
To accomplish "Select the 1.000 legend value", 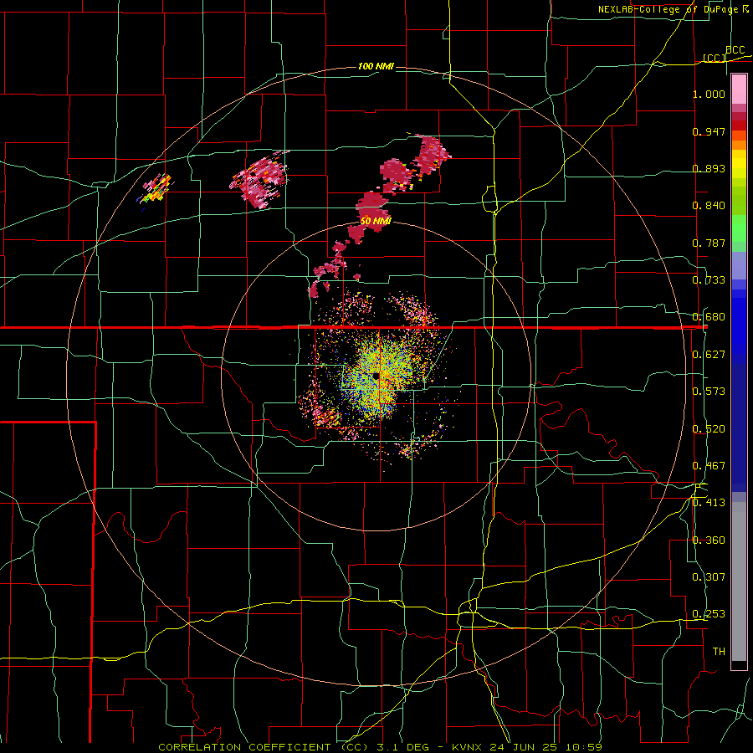I will (709, 94).
